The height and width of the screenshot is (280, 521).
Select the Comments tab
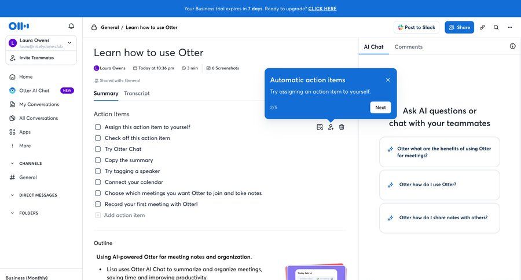[x=409, y=47]
